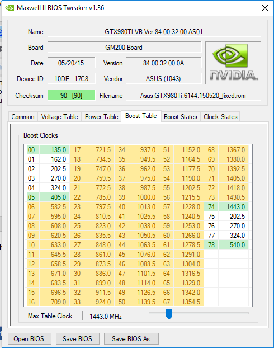Select boost clock cell 1430.5

233,197
